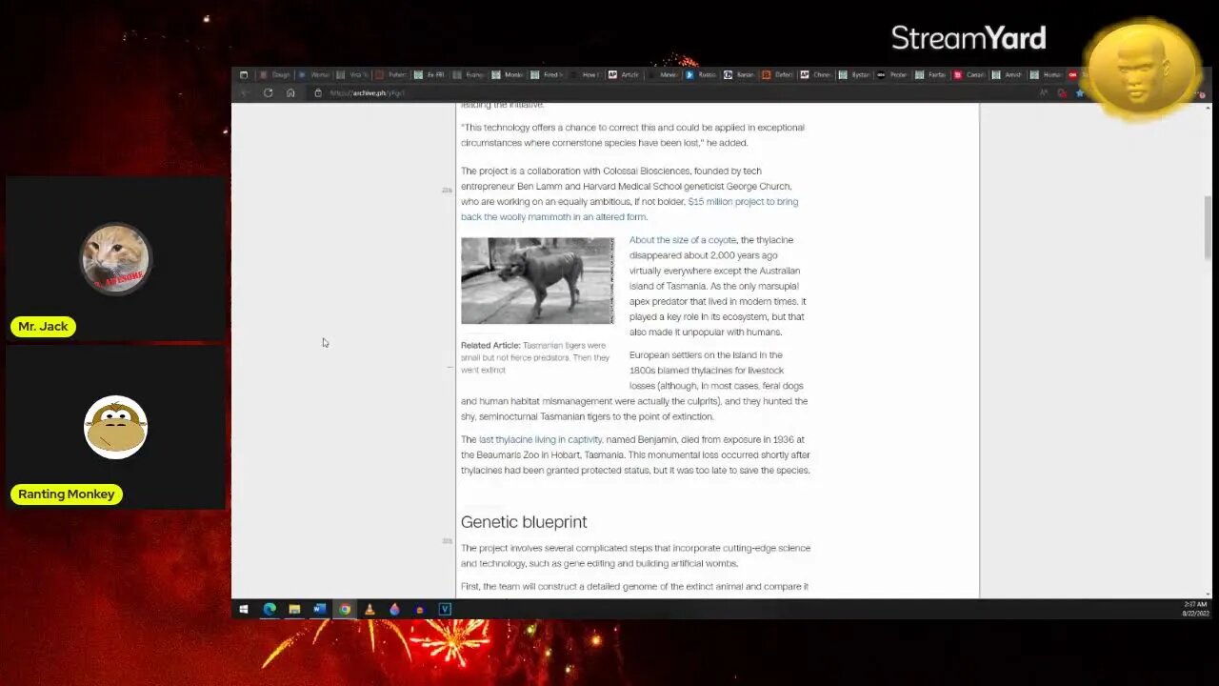Click the thylacine black-and-white photo
The height and width of the screenshot is (686, 1219).
coord(537,281)
